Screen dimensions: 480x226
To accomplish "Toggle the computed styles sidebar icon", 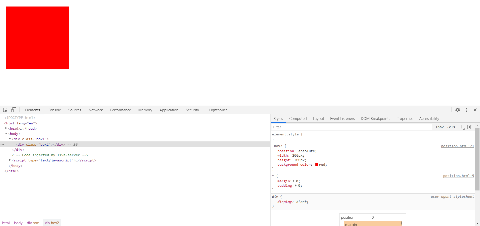I will click(470, 127).
